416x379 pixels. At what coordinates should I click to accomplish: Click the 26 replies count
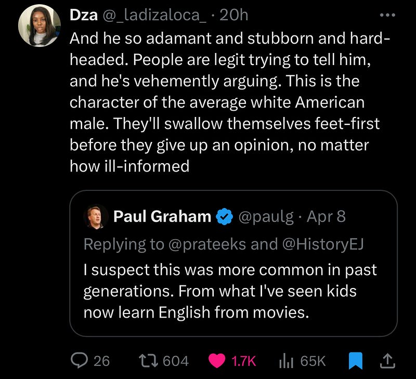pyautogui.click(x=101, y=360)
